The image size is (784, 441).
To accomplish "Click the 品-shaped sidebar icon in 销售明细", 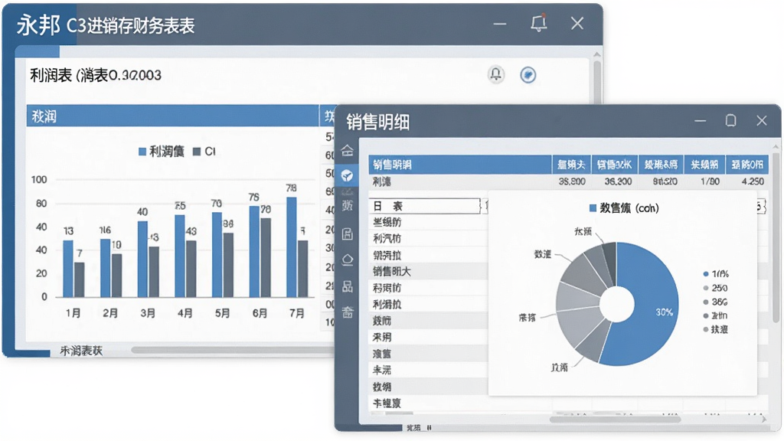I will (x=347, y=286).
